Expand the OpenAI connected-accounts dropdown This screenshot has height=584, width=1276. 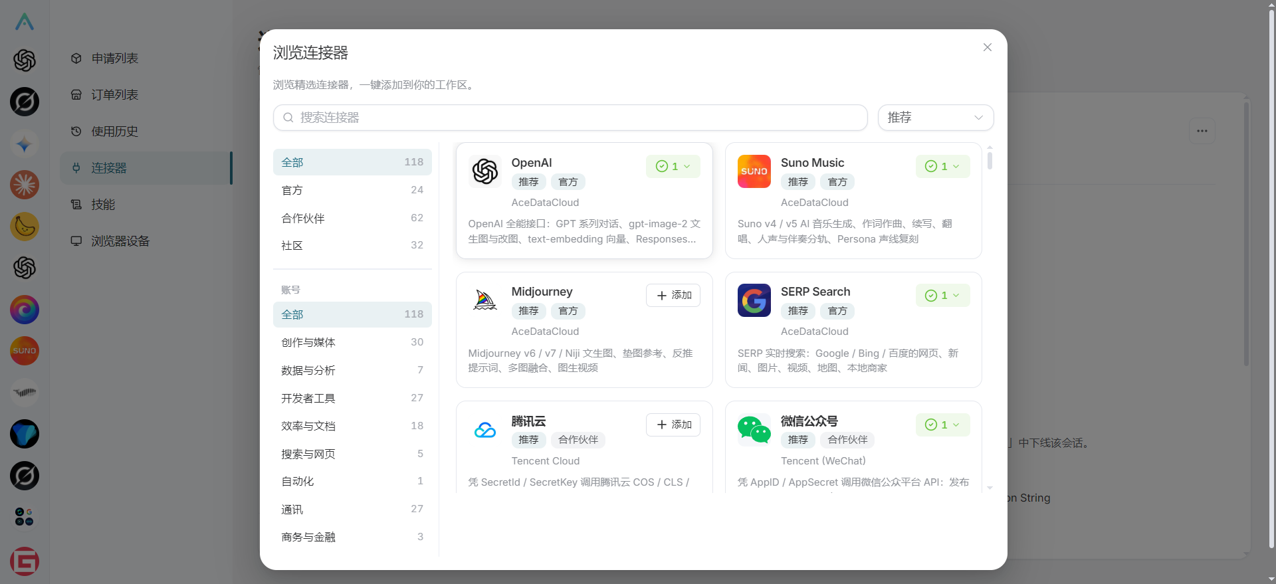click(673, 166)
